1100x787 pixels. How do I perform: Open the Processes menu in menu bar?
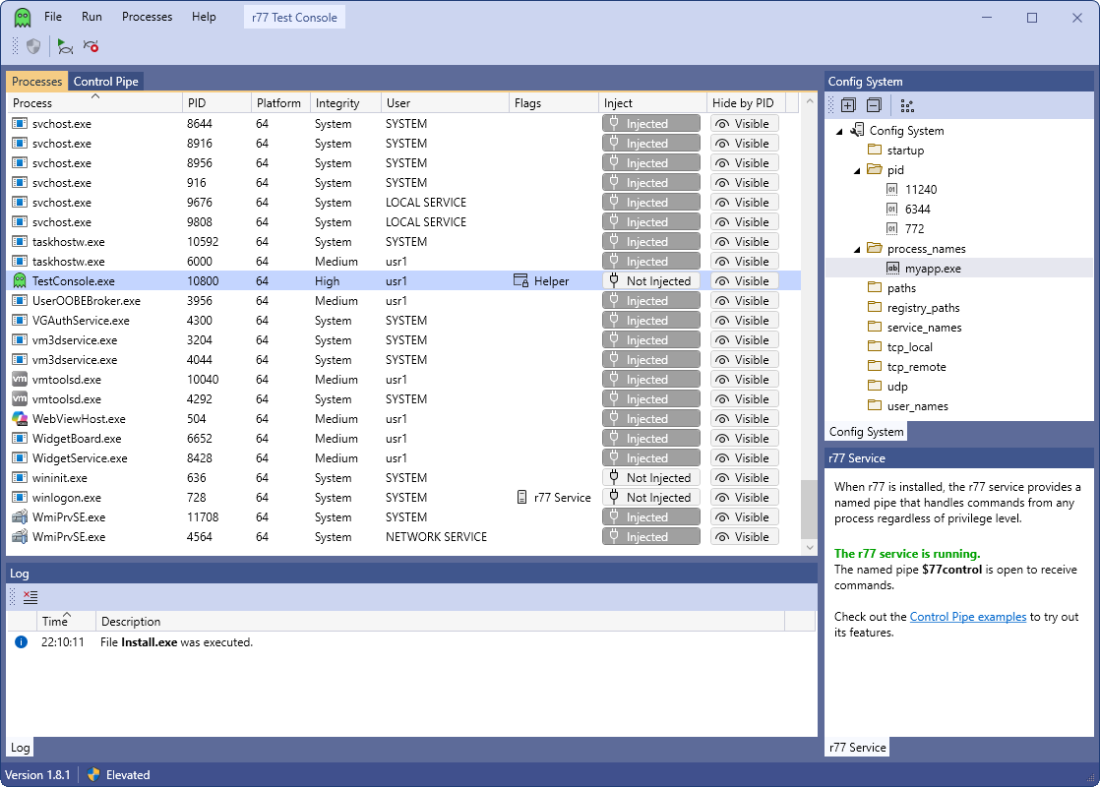coord(147,17)
